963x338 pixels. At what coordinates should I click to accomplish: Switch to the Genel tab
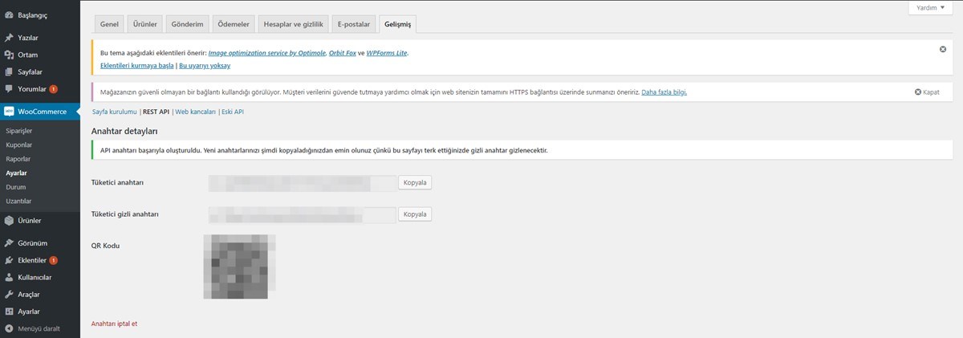pos(109,24)
